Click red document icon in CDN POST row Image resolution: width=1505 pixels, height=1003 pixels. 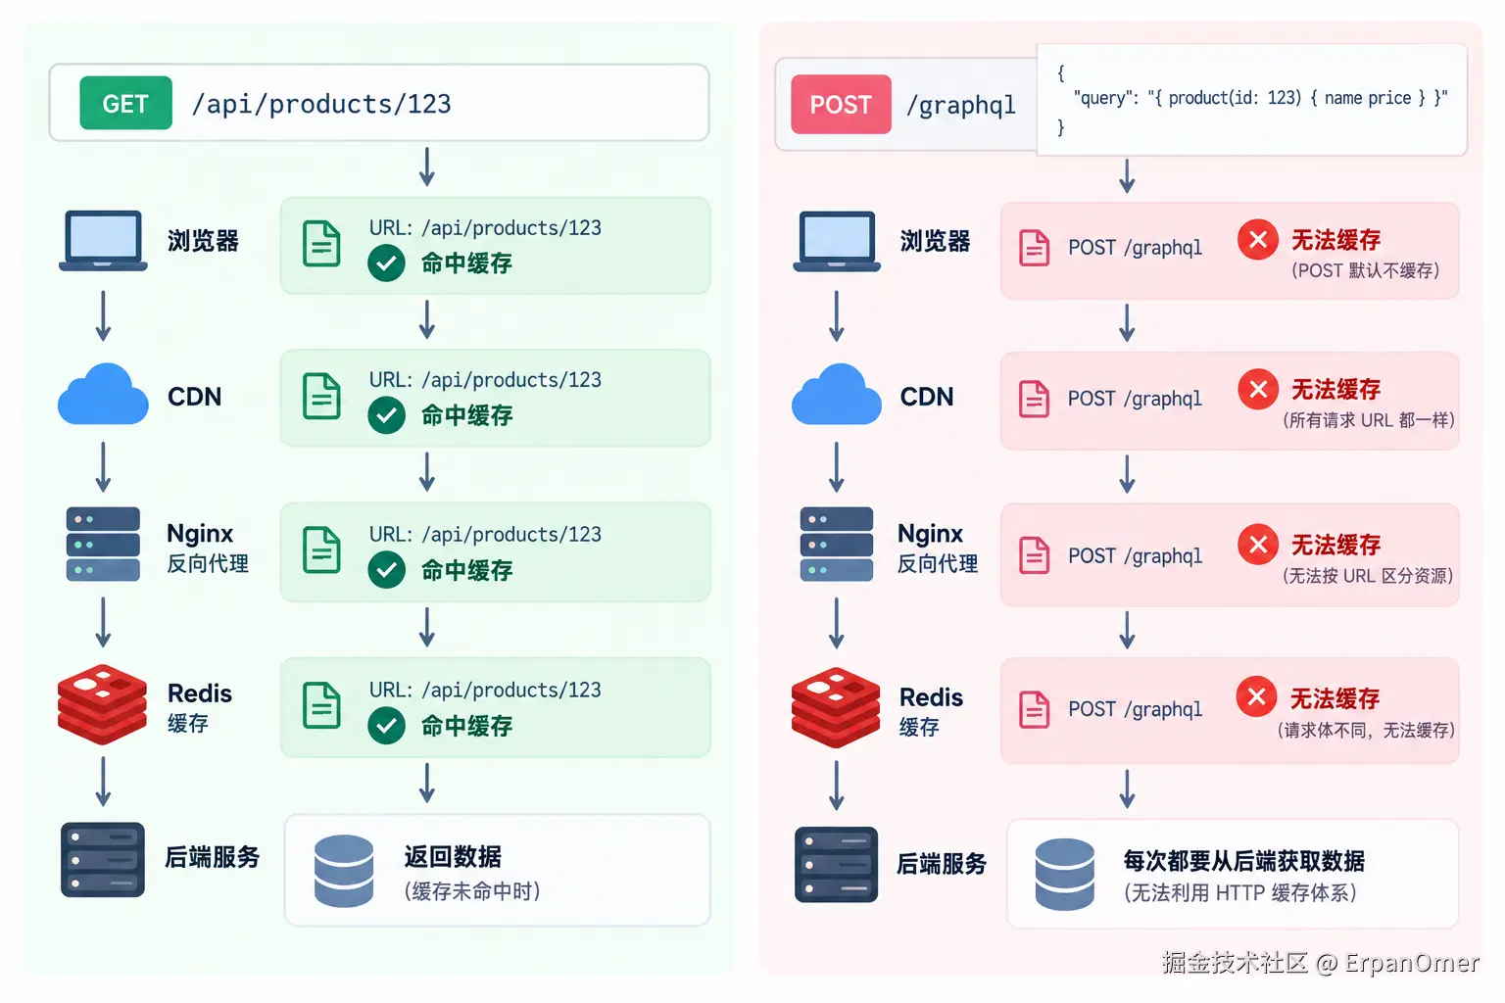click(1035, 400)
